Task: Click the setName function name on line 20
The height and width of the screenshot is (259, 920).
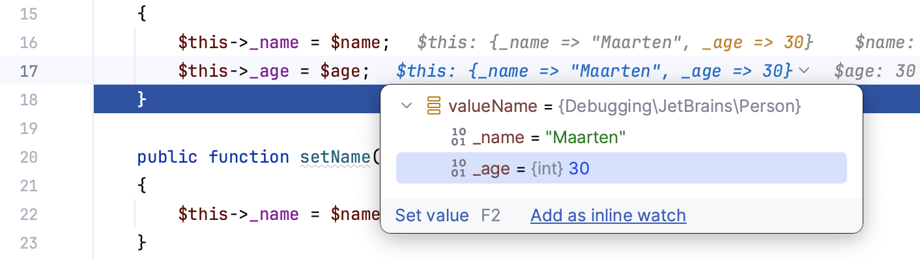Action: click(334, 157)
